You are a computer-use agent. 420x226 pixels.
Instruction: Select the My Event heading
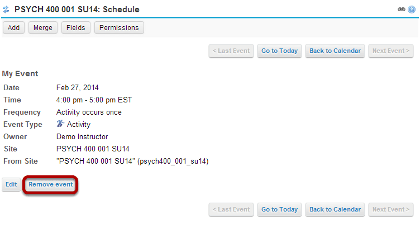20,73
